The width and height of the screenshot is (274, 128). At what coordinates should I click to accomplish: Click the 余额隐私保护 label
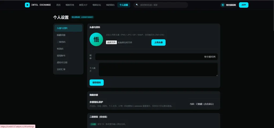(x=96, y=102)
